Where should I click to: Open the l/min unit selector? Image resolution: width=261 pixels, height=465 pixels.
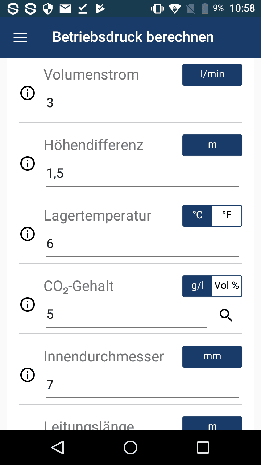coord(212,75)
